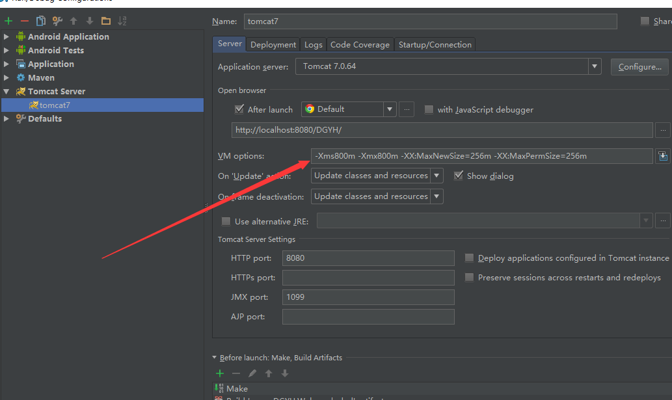Open edit defaults wrench icon

click(57, 21)
